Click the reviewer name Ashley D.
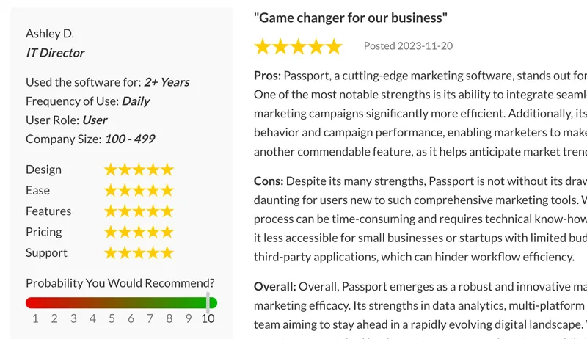Image resolution: width=587 pixels, height=339 pixels. [50, 34]
